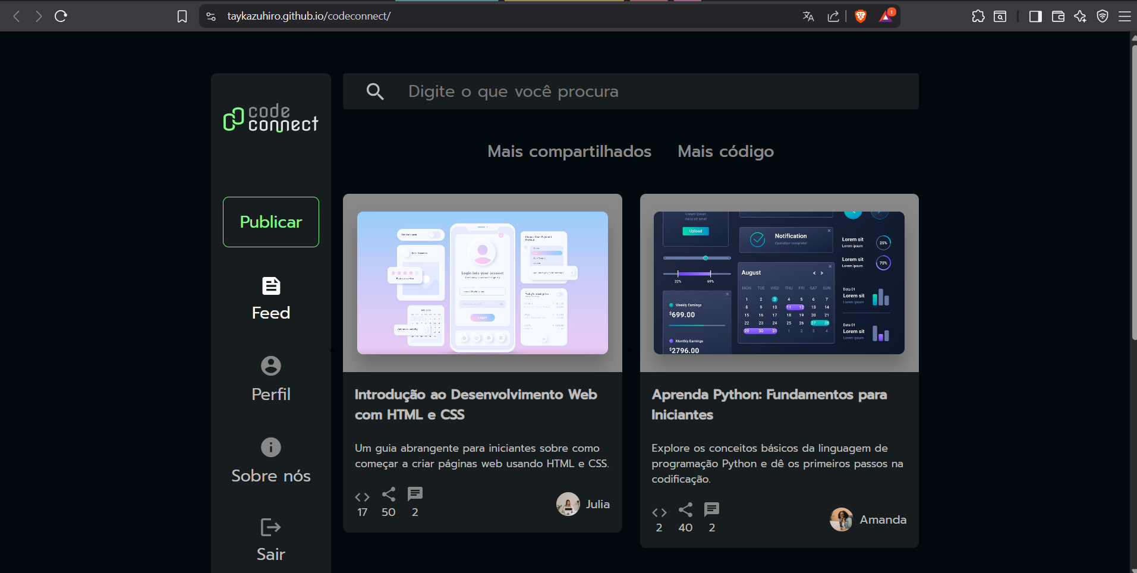Open the Brave Wallet icon
Screen dimensions: 1137x573
click(1058, 16)
